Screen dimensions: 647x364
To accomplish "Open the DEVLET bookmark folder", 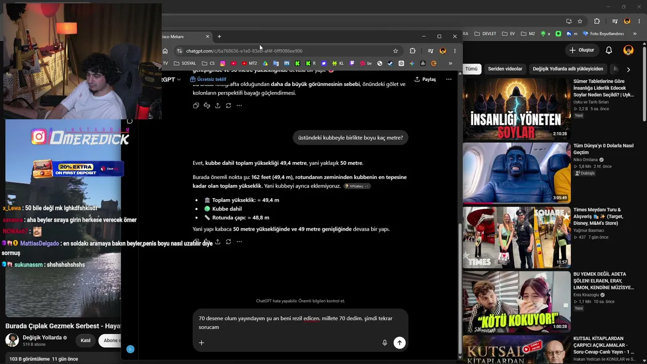I will click(x=485, y=34).
